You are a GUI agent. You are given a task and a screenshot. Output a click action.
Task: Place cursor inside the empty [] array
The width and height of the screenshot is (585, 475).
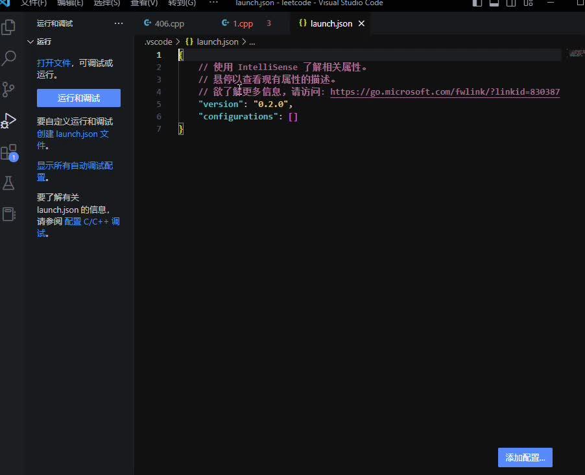[293, 117]
